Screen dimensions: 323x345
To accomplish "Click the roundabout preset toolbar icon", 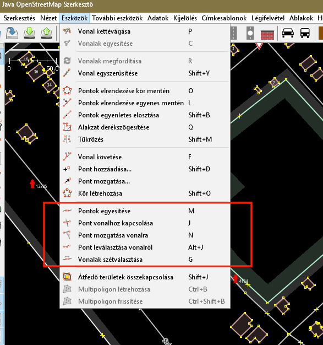I will tap(250, 33).
